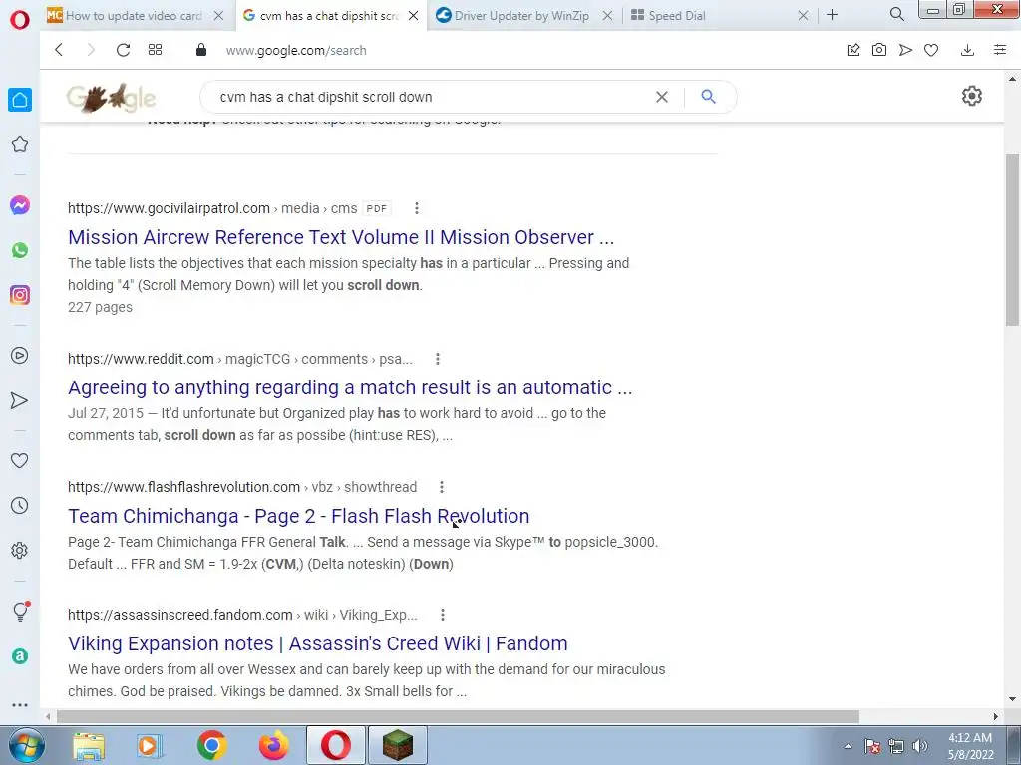The height and width of the screenshot is (765, 1021).
Task: Click inside the Google search text field
Action: click(x=430, y=97)
